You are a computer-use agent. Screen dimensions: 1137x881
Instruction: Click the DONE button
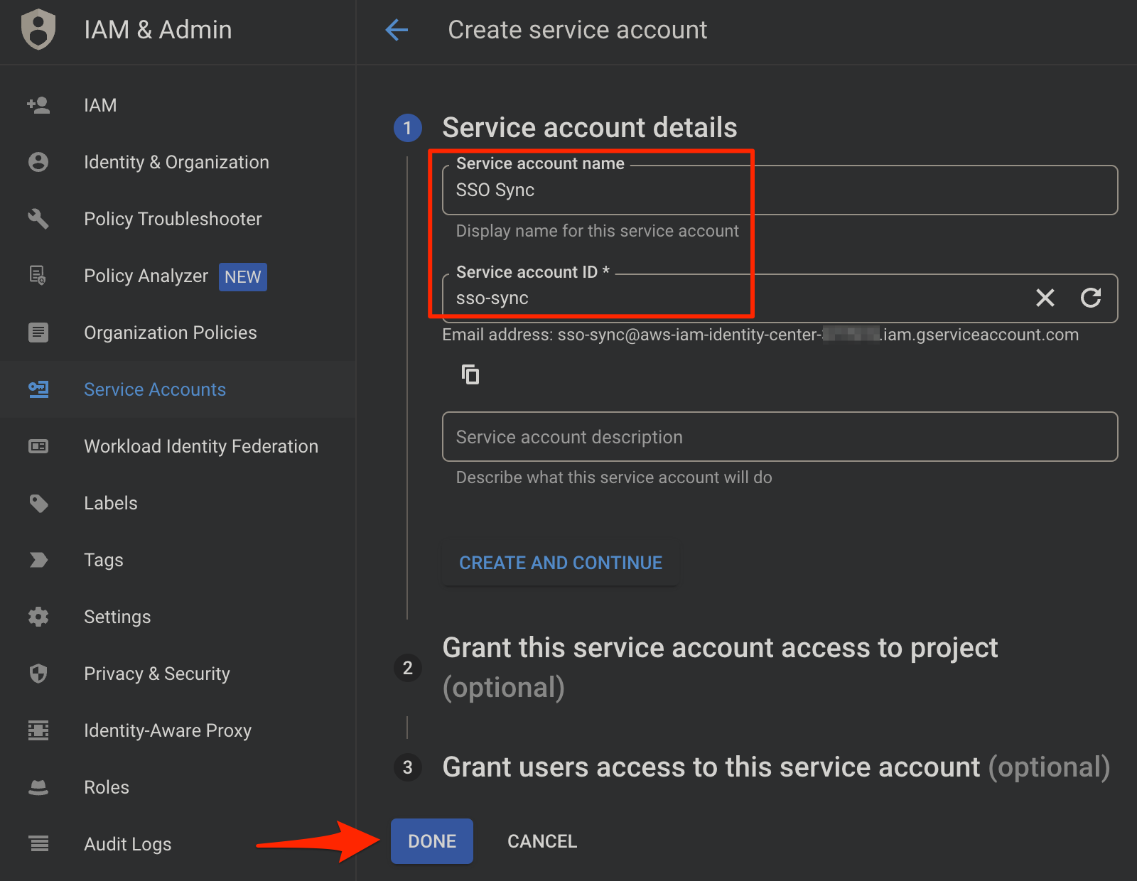[x=432, y=841]
